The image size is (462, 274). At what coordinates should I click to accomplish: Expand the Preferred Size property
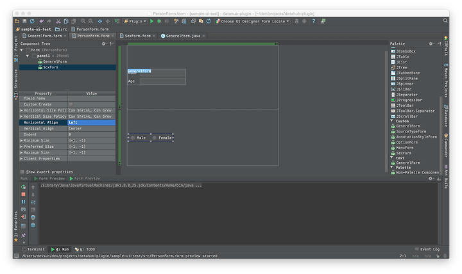21,147
